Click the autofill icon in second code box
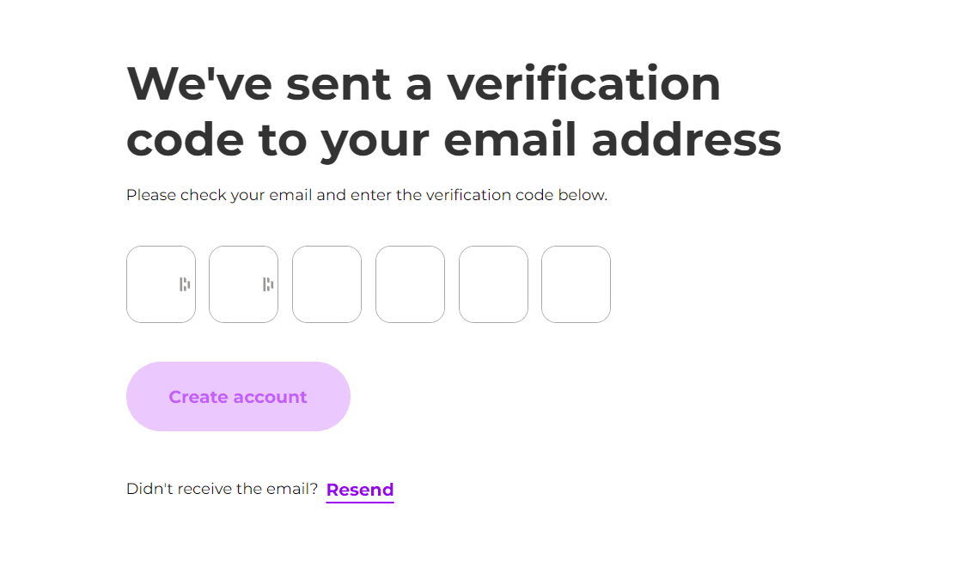This screenshot has height=567, width=976. 267,283
